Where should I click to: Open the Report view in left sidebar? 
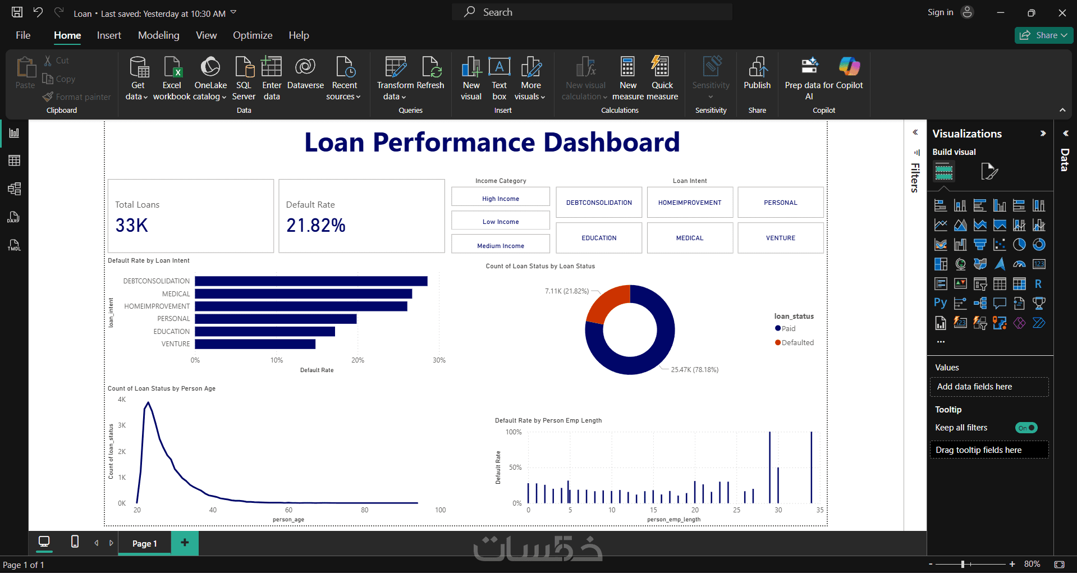tap(14, 133)
